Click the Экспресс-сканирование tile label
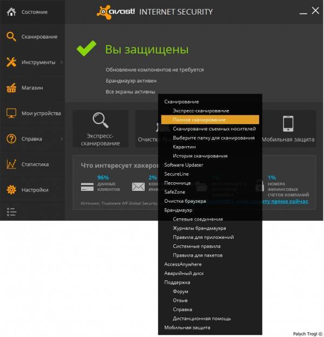The width and height of the screenshot is (324, 337). coord(100,140)
